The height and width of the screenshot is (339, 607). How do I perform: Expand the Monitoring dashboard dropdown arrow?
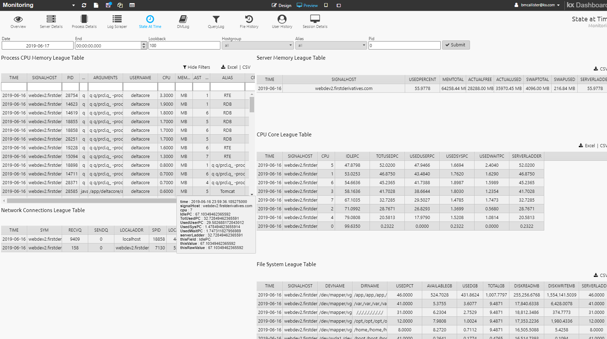74,5
